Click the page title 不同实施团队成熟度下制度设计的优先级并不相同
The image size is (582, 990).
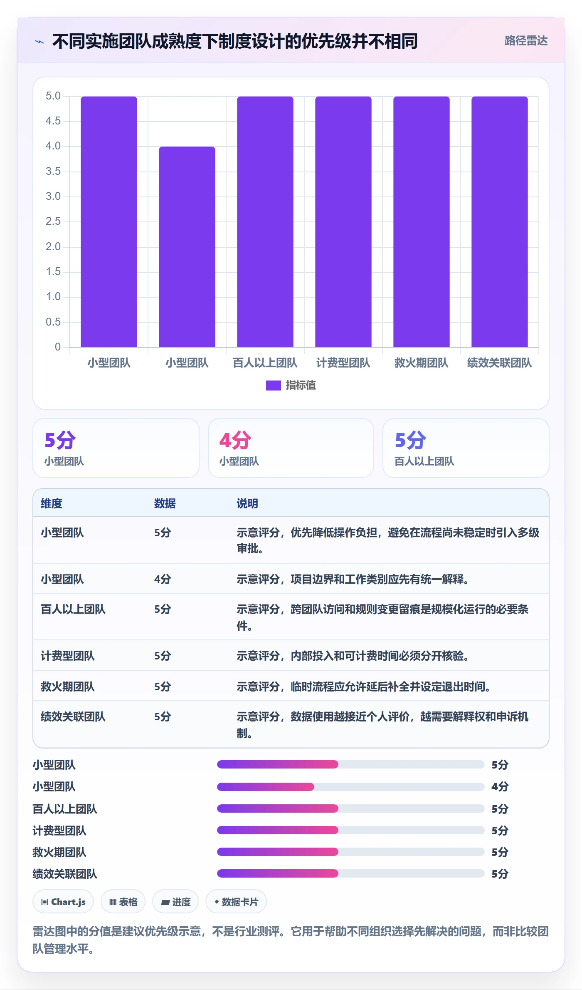(235, 41)
